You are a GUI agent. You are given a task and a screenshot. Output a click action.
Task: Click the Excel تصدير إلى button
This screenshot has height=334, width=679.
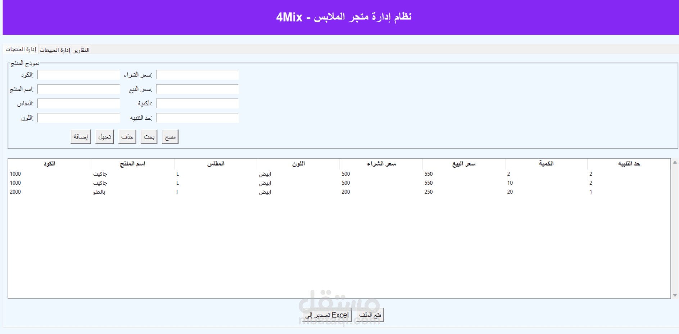click(327, 315)
